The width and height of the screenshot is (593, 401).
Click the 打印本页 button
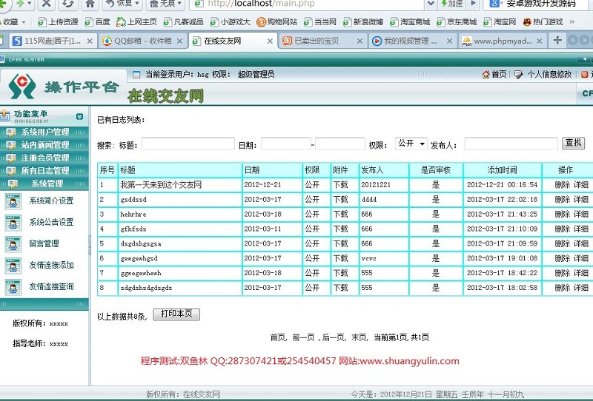pyautogui.click(x=176, y=314)
